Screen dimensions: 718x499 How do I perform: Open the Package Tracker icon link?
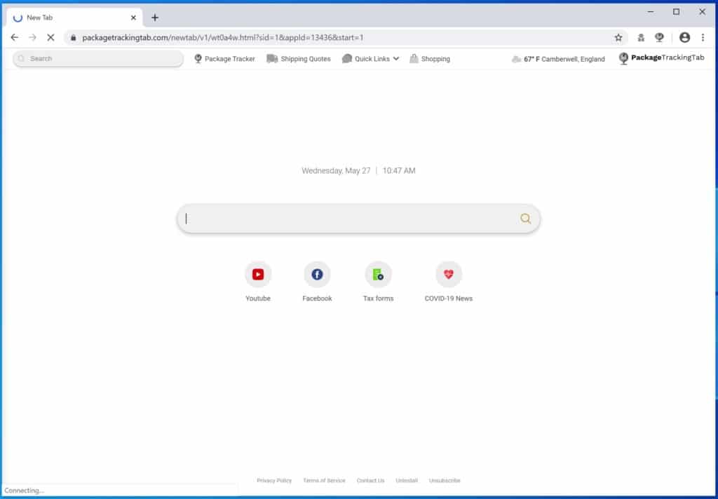tap(198, 59)
